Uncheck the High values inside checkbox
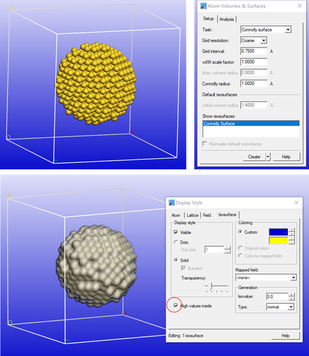 point(175,305)
